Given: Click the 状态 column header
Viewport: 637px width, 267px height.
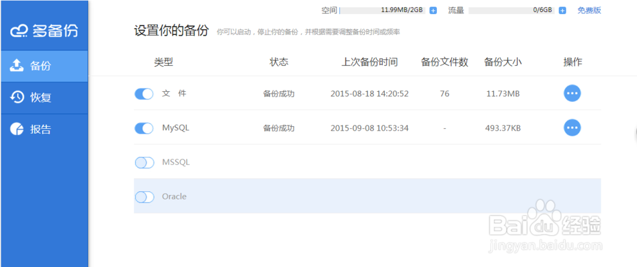Looking at the screenshot, I should [x=279, y=62].
